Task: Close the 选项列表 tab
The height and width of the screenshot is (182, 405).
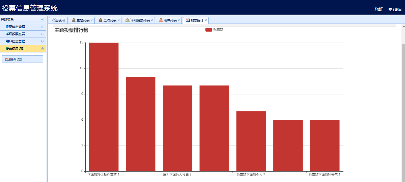Action: [x=118, y=20]
